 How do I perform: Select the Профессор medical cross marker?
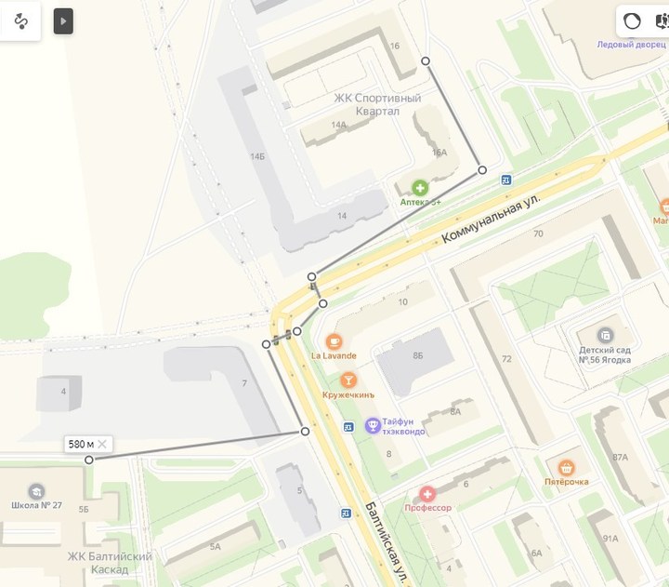pyautogui.click(x=427, y=494)
